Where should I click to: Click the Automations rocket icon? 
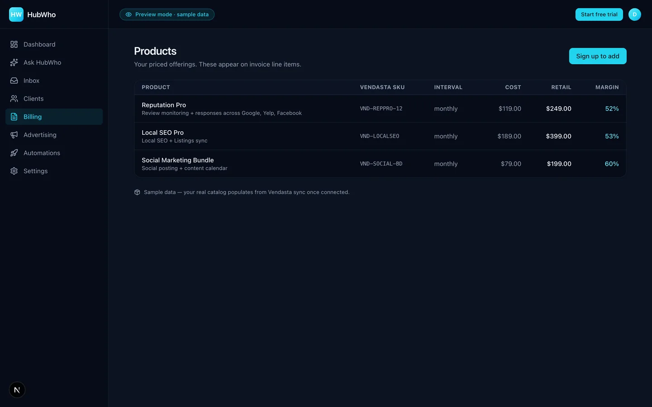point(14,153)
